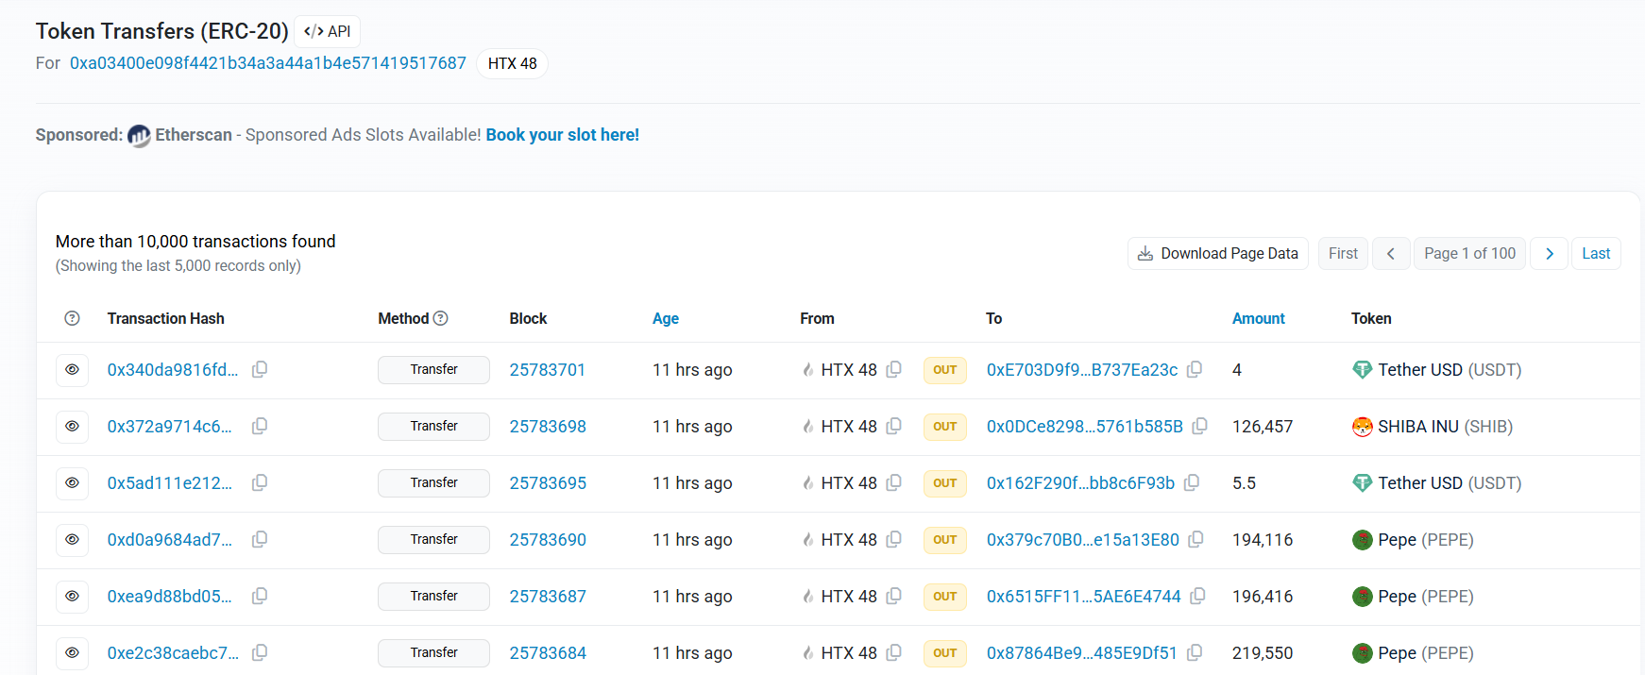The width and height of the screenshot is (1645, 675).
Task: Click the Book your slot here link
Action: [563, 135]
